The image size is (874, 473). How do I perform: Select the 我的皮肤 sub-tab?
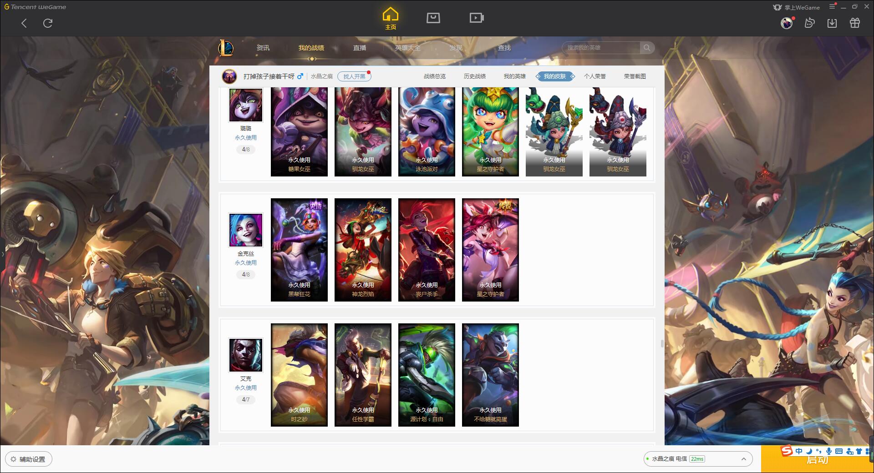tap(555, 76)
